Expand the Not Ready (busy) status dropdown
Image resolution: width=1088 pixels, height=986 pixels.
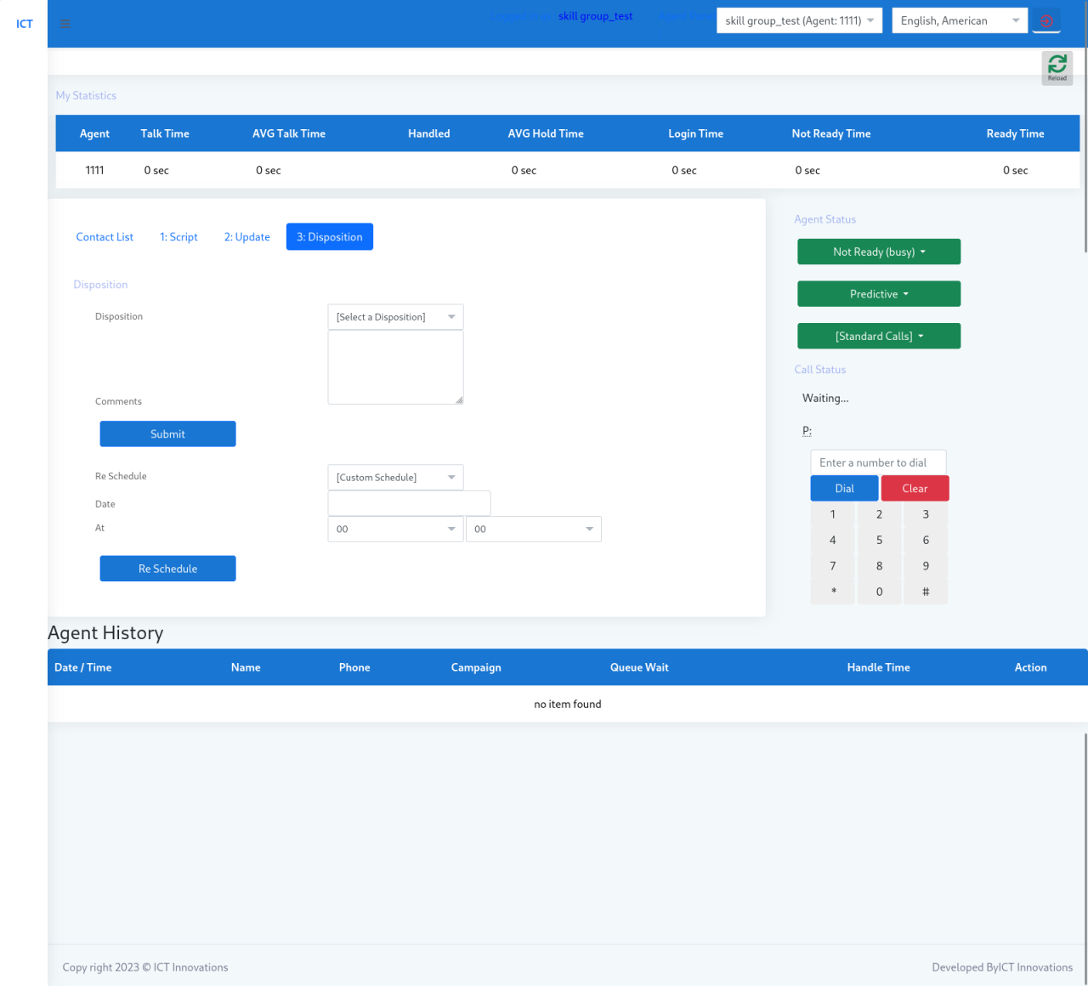(878, 251)
